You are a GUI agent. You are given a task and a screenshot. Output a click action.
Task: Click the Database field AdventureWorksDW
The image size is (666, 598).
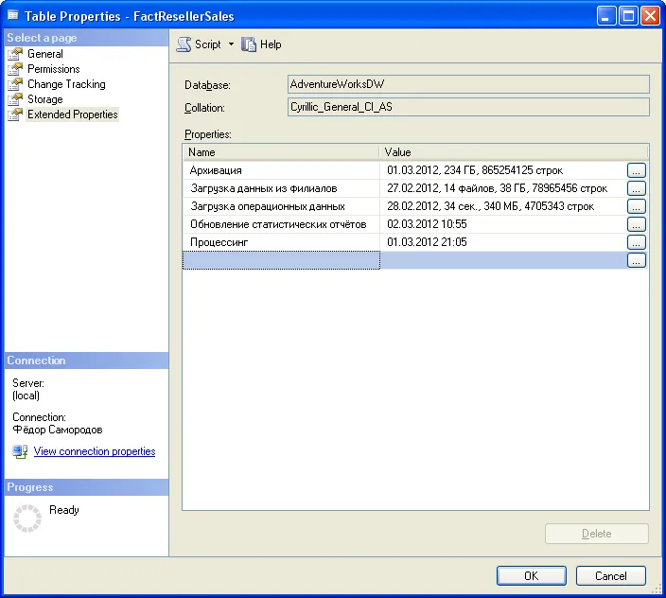click(468, 84)
